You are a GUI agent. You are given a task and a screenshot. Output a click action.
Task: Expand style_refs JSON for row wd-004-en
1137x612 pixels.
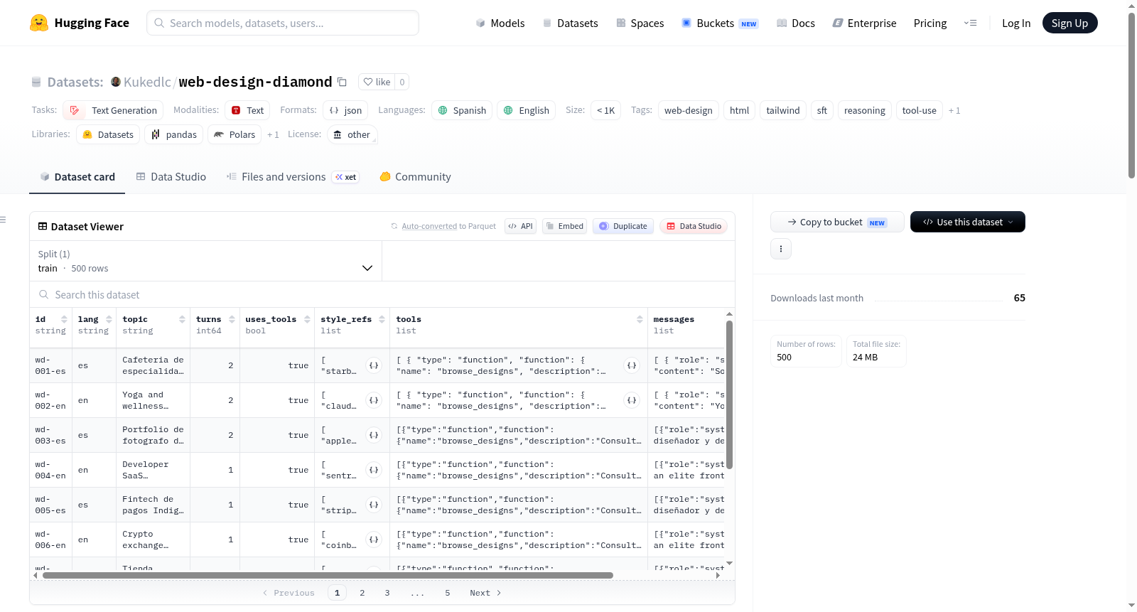374,470
